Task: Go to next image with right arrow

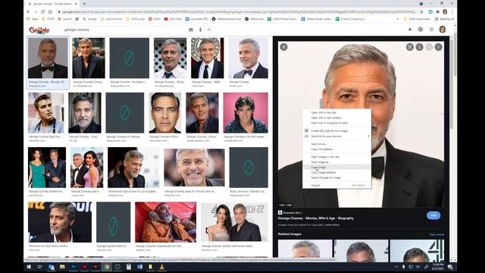Action: click(x=438, y=47)
